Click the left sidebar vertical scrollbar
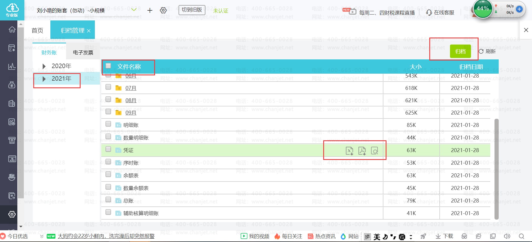 pyautogui.click(x=21, y=113)
